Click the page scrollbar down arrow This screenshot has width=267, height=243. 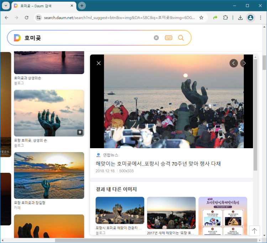pyautogui.click(x=264, y=236)
